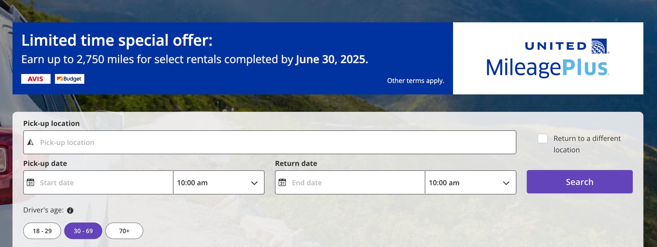Enable Return to a different location checkbox

click(542, 139)
